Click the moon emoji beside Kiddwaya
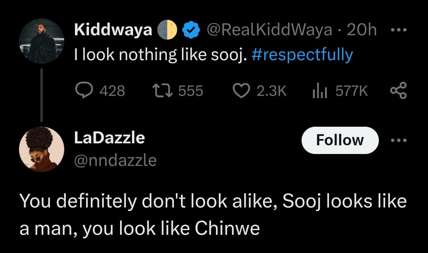Screen dimensions: 428x253 167,30
